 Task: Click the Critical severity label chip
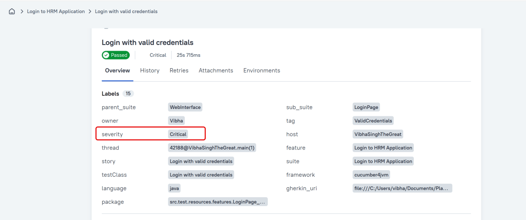[178, 134]
